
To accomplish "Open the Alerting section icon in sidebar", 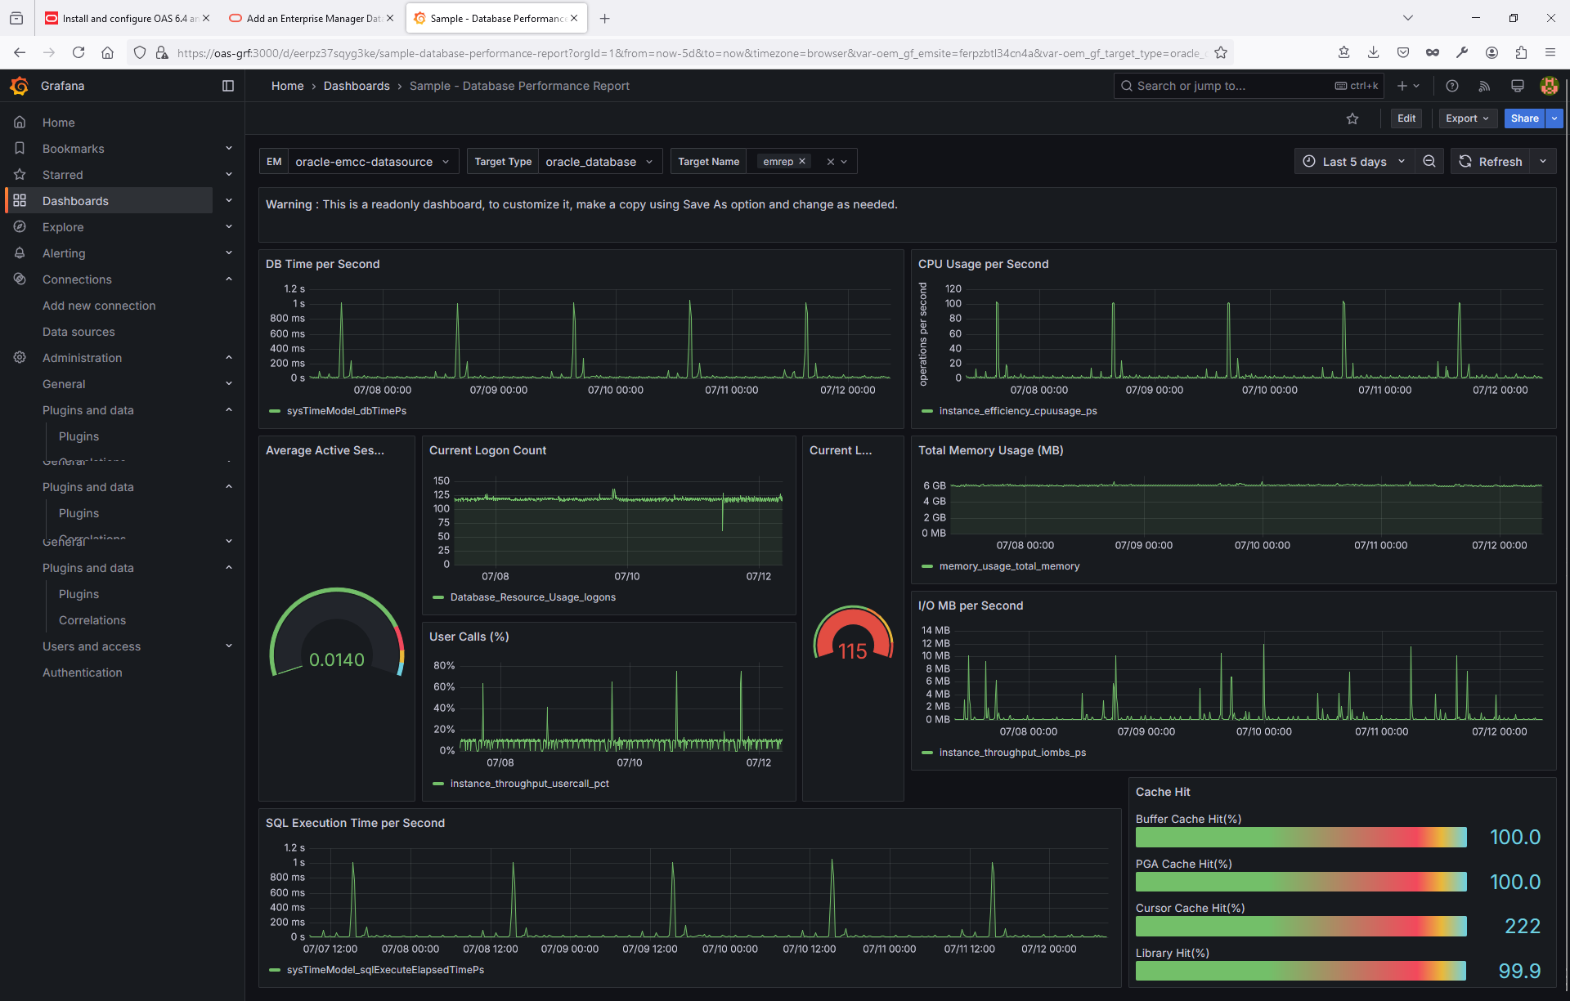I will 20,252.
